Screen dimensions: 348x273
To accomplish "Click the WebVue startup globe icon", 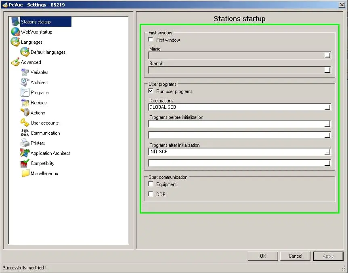I will 15,32.
